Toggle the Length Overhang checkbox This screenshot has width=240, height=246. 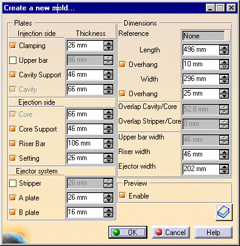coord(122,65)
